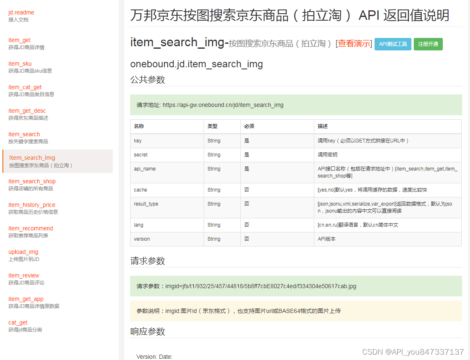
Task: Select item_review in the sidebar
Action: (24, 275)
